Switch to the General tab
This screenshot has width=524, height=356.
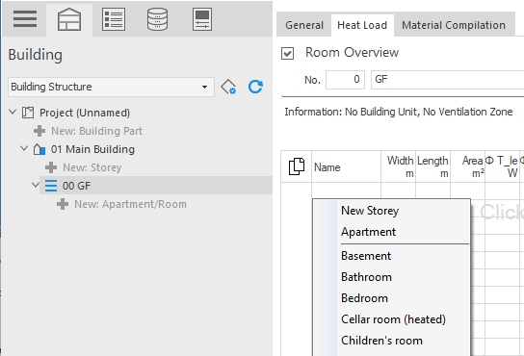coord(304,25)
